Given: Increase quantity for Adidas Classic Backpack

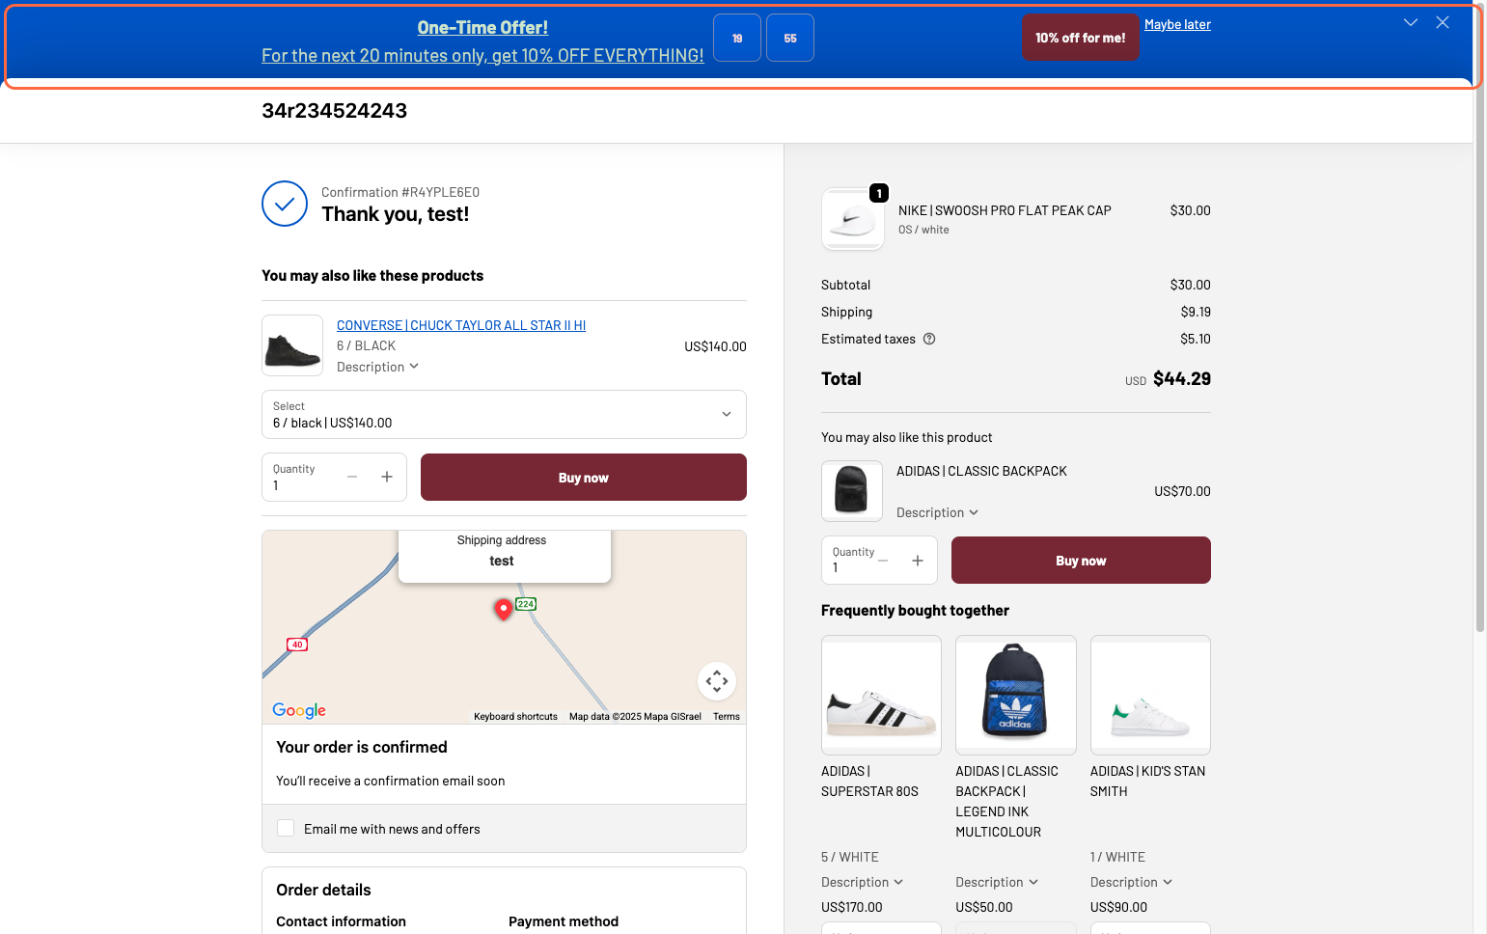Looking at the screenshot, I should pyautogui.click(x=918, y=561).
